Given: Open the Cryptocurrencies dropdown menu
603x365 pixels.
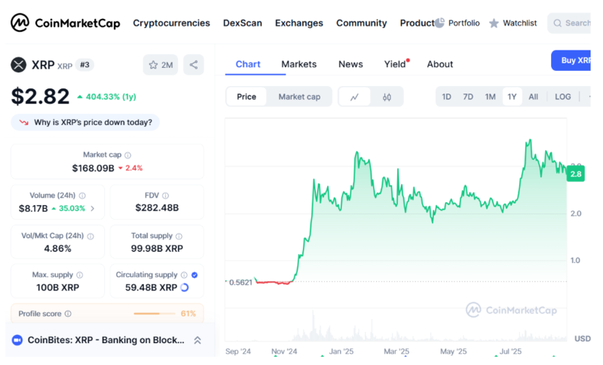Looking at the screenshot, I should coord(171,23).
